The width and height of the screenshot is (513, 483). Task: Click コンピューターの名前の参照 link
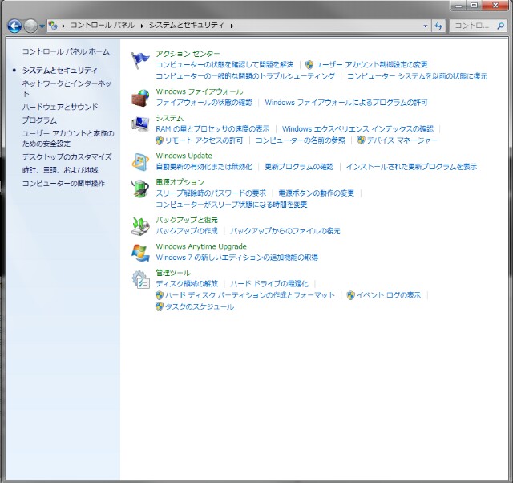(x=301, y=140)
